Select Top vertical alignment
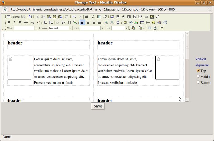This screenshot has height=141, width=214. tap(198, 71)
